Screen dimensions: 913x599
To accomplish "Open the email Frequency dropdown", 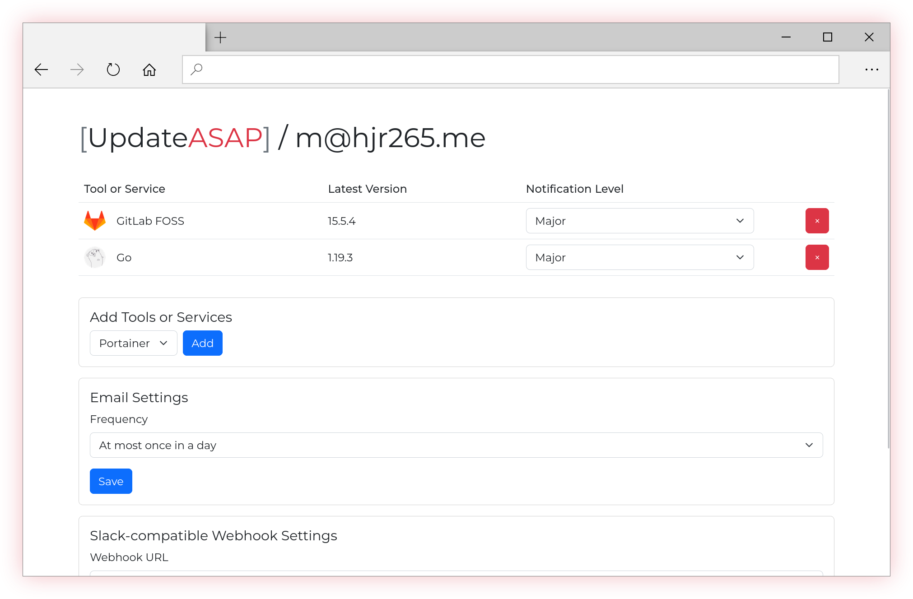I will (x=456, y=445).
